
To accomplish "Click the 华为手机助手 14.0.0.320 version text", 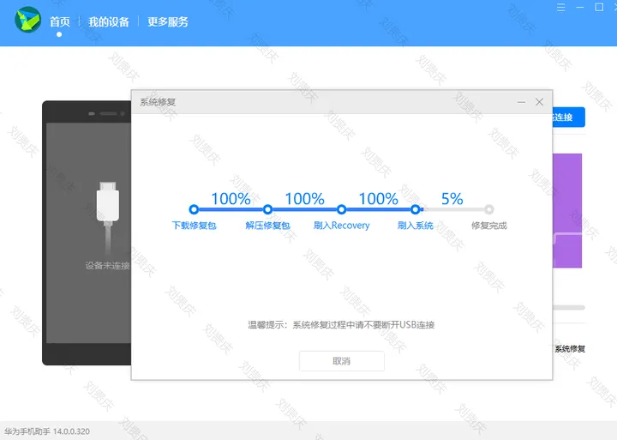I will pyautogui.click(x=47, y=431).
